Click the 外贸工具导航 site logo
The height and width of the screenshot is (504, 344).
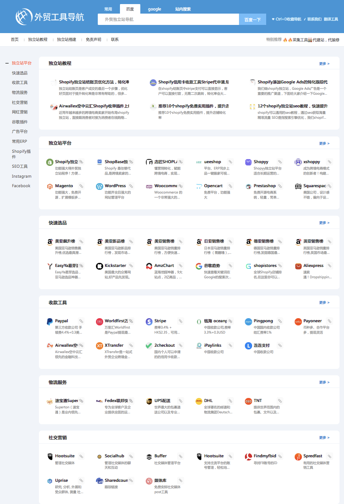[49, 17]
